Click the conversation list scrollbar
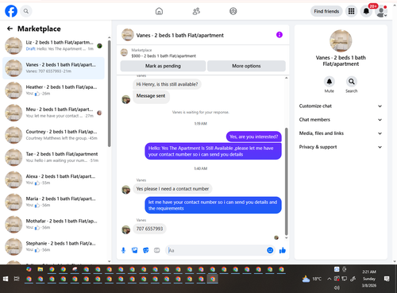397x293 pixels. tap(109, 94)
